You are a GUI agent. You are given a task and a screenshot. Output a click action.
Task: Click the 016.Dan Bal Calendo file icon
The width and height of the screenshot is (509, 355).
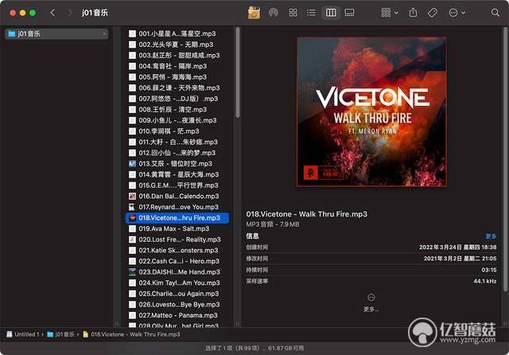(x=132, y=196)
